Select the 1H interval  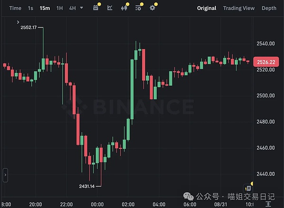(x=60, y=8)
